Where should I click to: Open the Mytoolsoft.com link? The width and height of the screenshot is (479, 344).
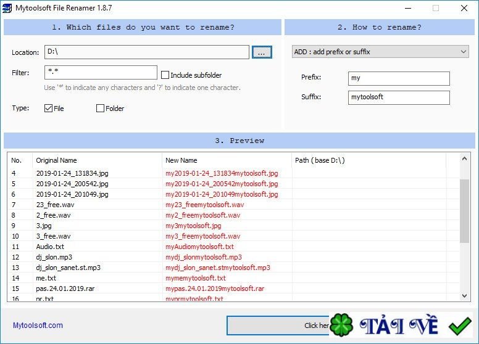pyautogui.click(x=38, y=326)
